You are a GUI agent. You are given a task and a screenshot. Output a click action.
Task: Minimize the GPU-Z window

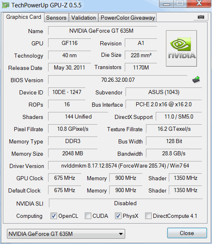coord(166,4)
